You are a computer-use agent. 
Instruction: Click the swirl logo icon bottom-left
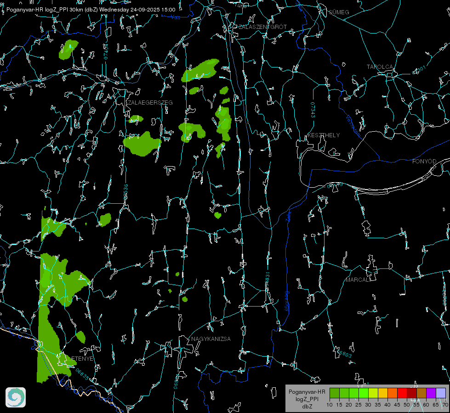(16, 397)
